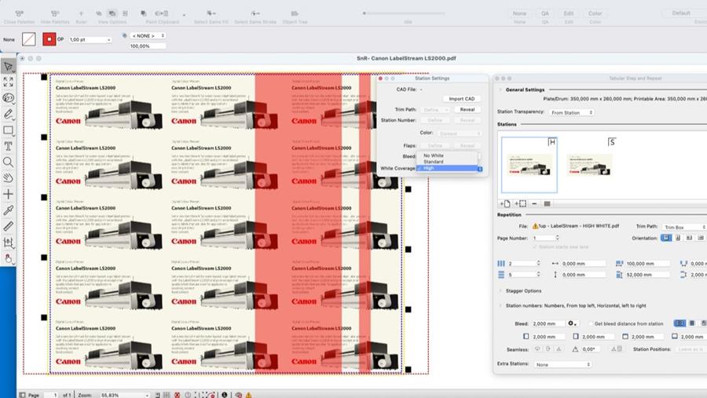This screenshot has width=707, height=398.
Task: Select the Rectangle shape tool
Action: coord(8,130)
